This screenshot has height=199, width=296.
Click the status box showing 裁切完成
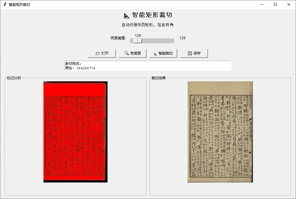(x=147, y=65)
